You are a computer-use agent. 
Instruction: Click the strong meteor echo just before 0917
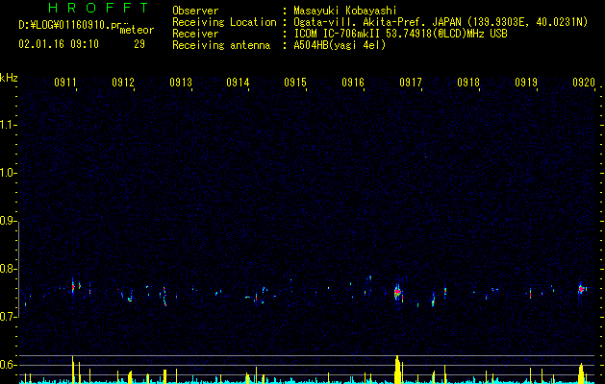397,294
